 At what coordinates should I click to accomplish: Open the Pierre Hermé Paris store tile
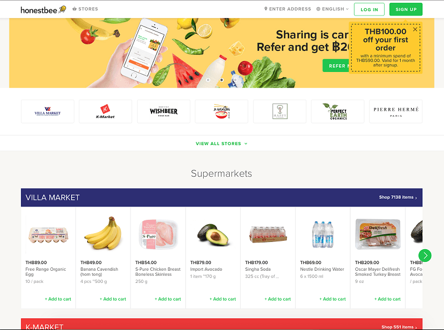[396, 111]
